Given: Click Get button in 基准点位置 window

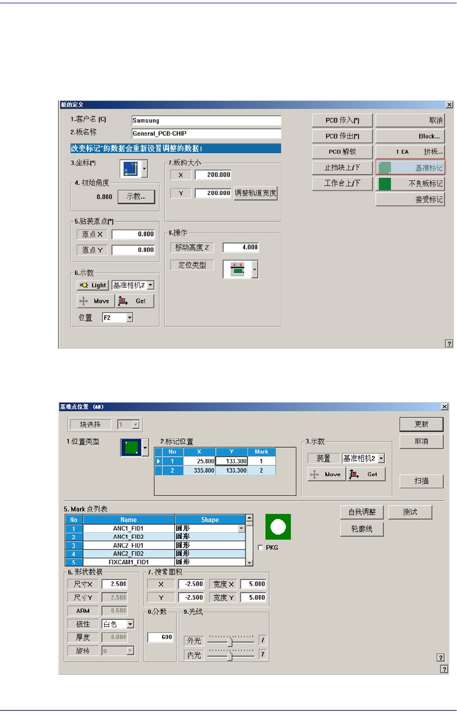Looking at the screenshot, I should pyautogui.click(x=366, y=474).
